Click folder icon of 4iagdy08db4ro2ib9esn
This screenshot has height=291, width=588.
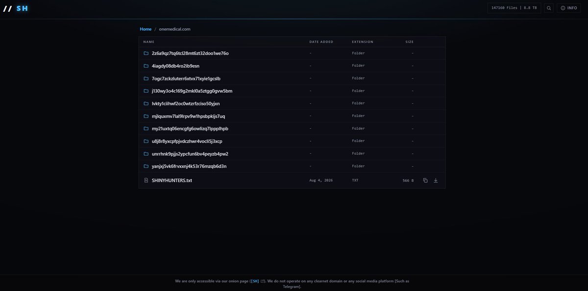[x=146, y=66]
